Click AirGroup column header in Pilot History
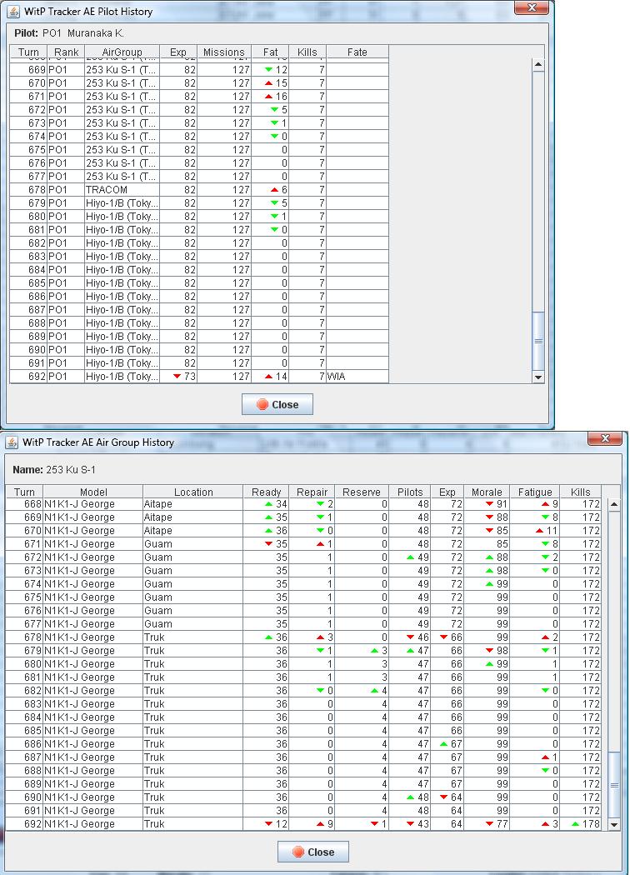630x875 pixels. tap(122, 52)
